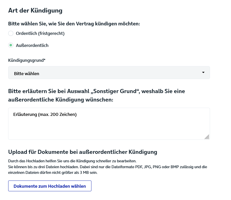Focus the Erläuterung text area

point(109,124)
